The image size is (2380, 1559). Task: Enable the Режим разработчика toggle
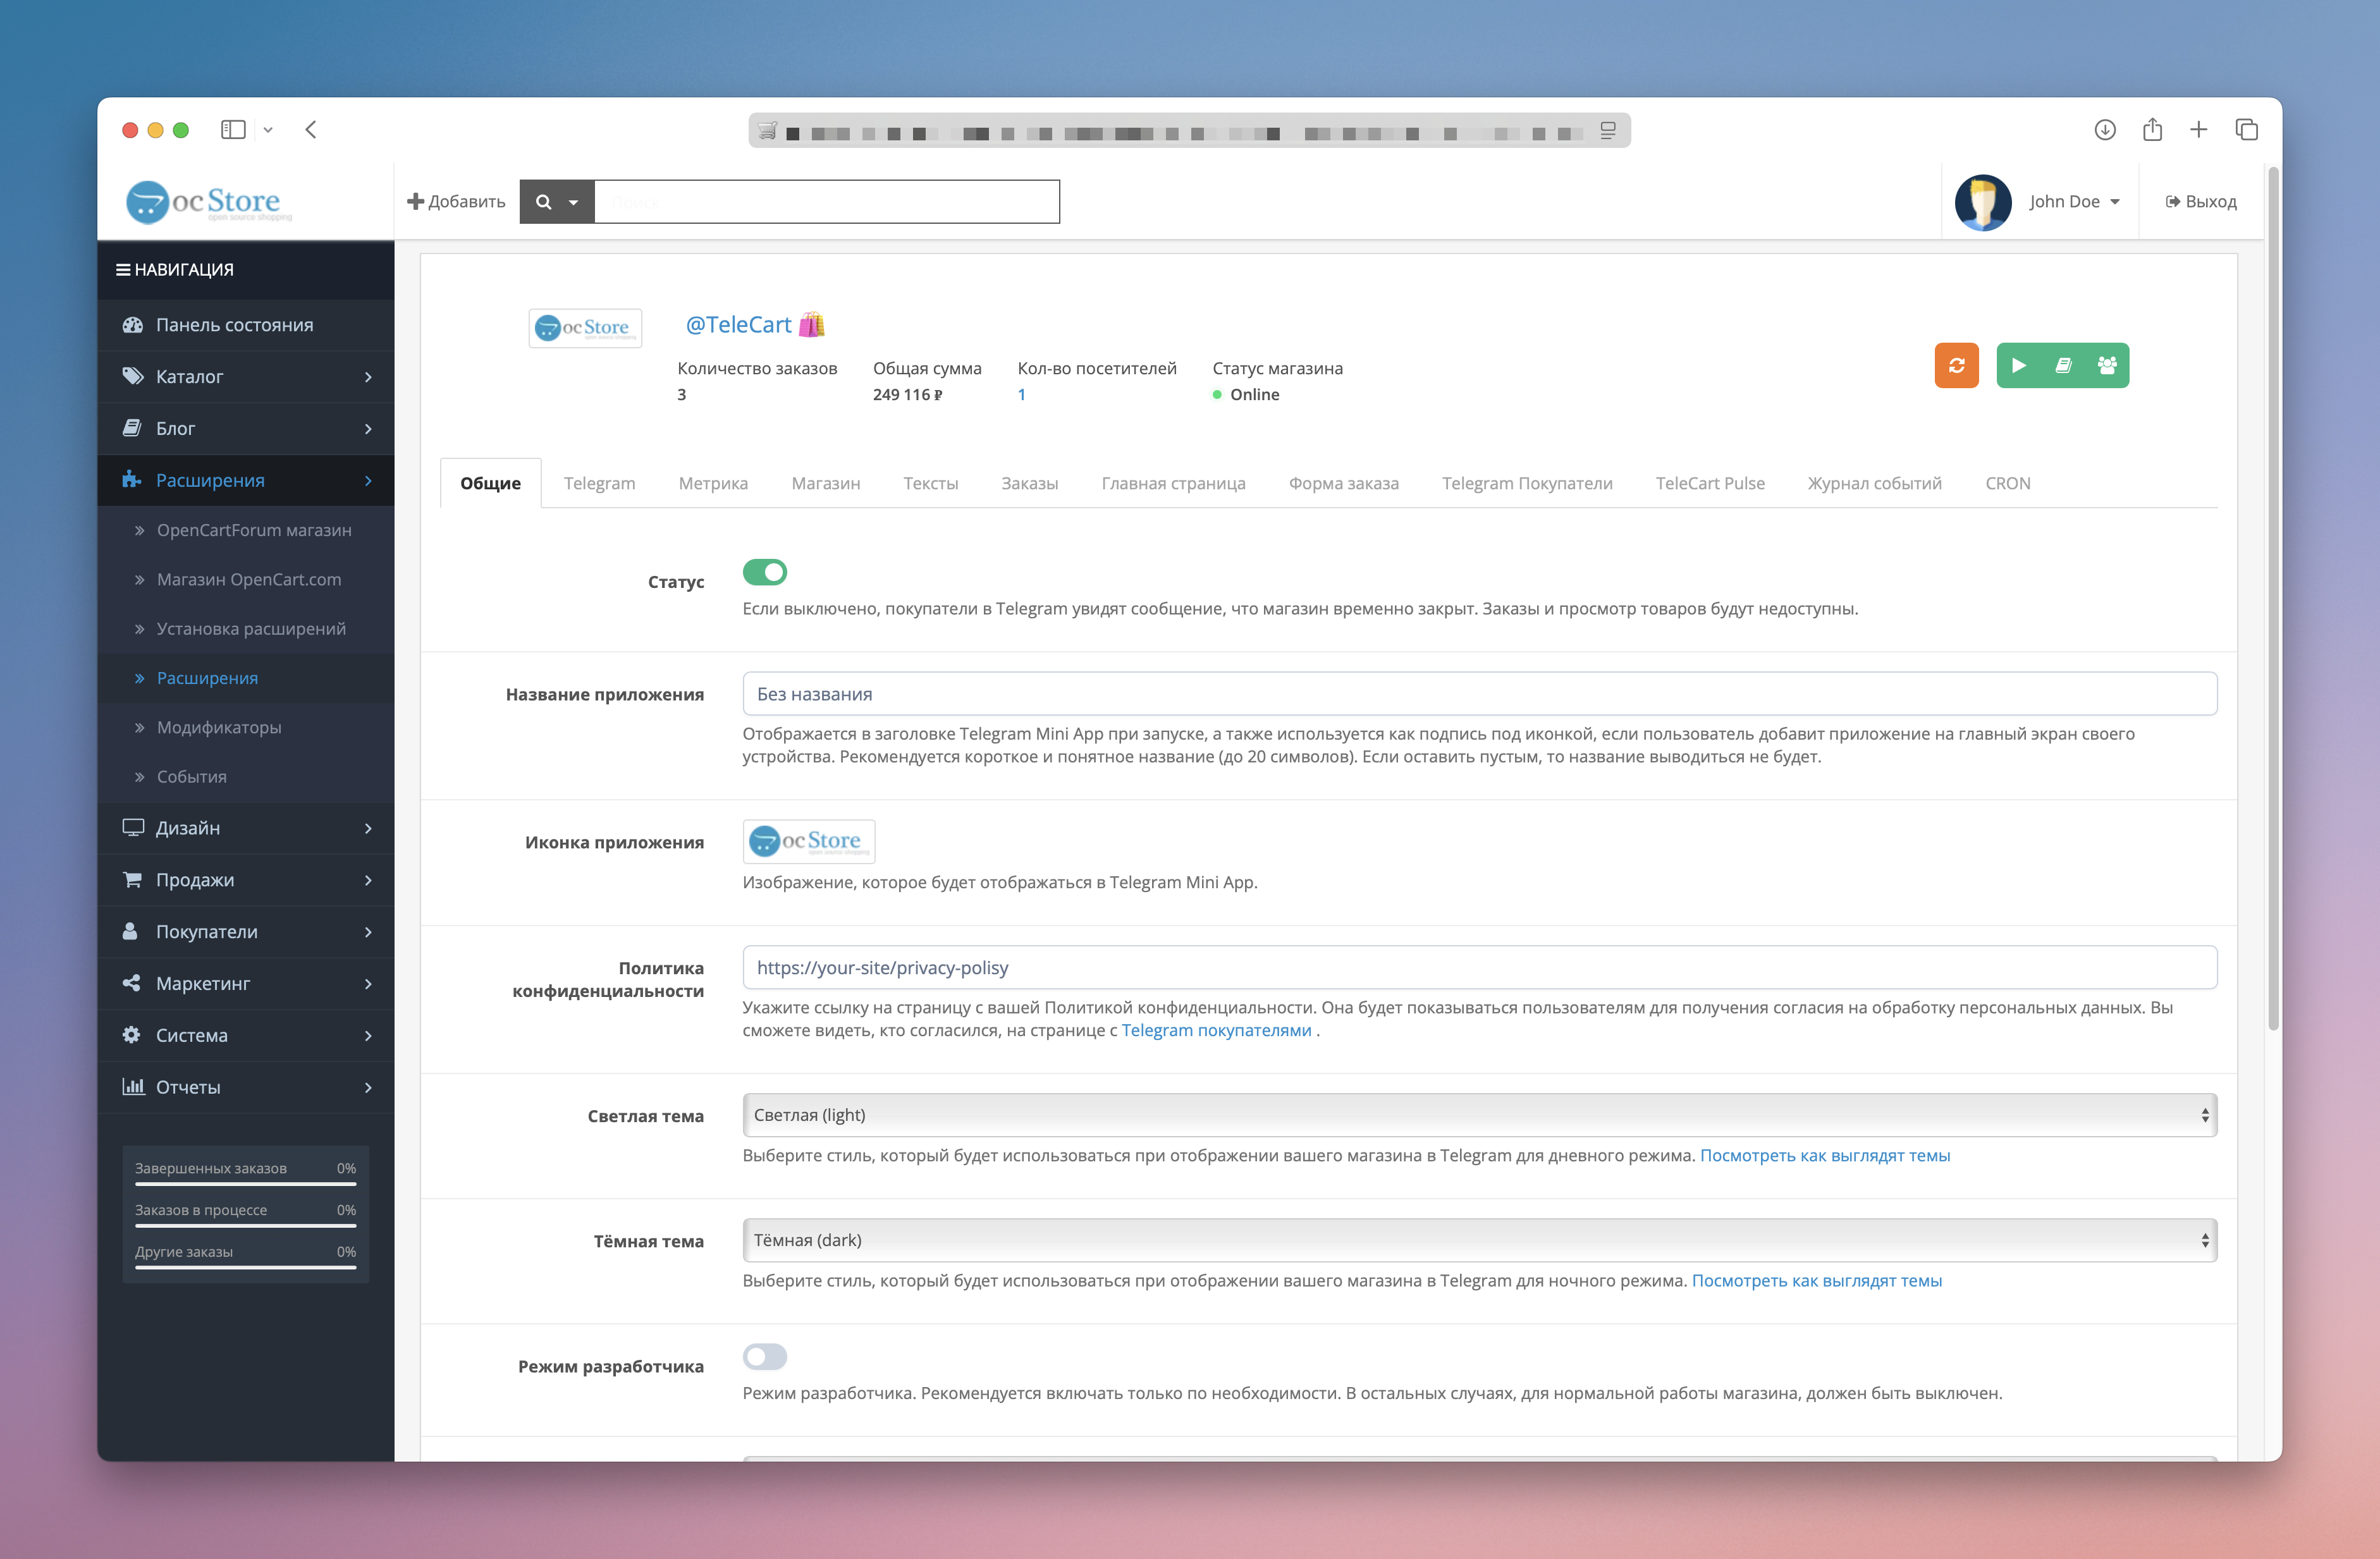[x=764, y=1357]
